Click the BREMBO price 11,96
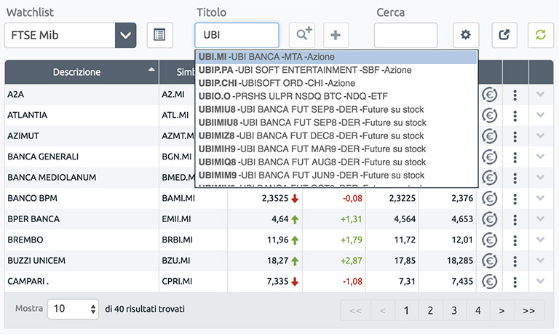The width and height of the screenshot is (559, 335). [278, 240]
